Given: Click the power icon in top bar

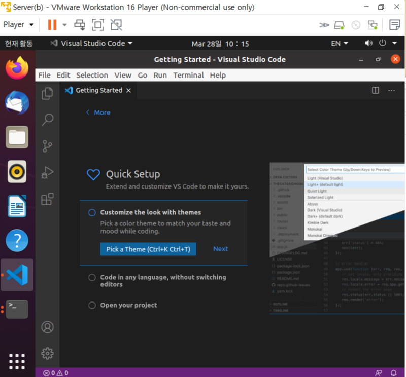Looking at the screenshot, I should click(383, 43).
